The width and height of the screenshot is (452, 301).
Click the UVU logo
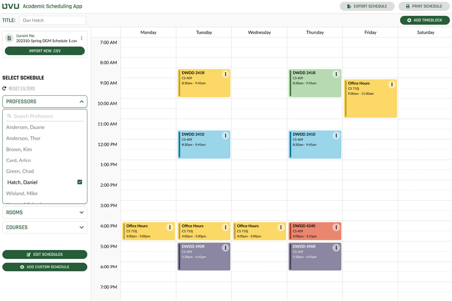(x=11, y=6)
